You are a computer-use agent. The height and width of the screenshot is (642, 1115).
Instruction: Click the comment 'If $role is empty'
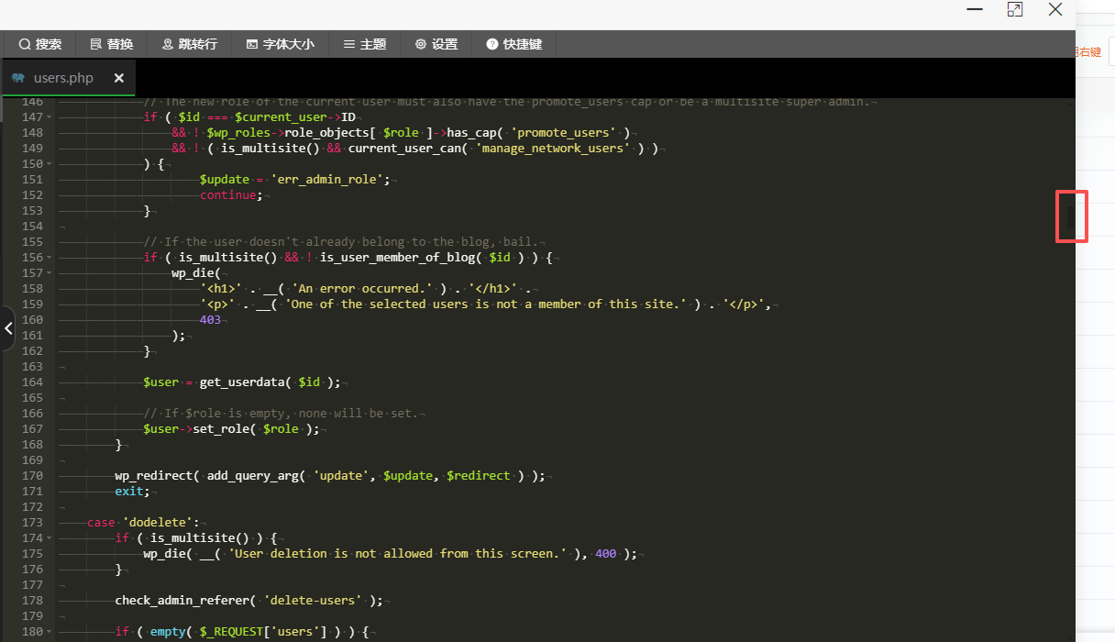coord(281,414)
